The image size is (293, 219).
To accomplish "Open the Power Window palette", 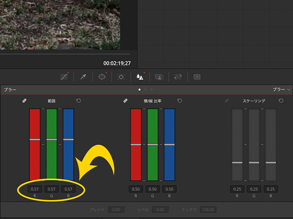I will pyautogui.click(x=102, y=77).
